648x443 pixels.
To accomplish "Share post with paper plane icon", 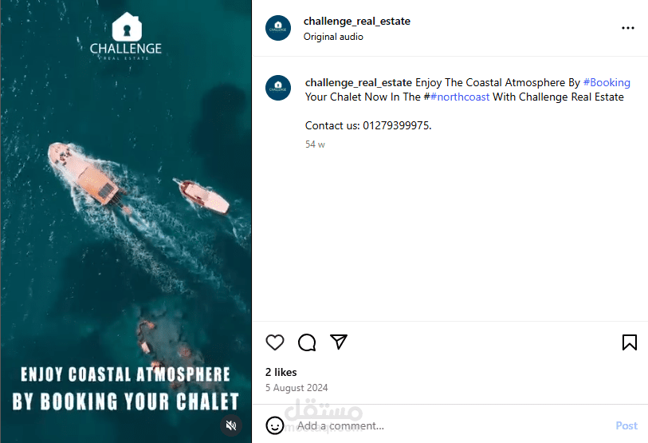I will (339, 342).
